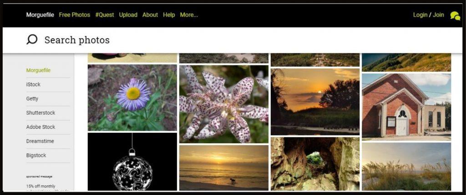
Task: Choose Shutterstock in the sidebar
Action: (x=41, y=113)
